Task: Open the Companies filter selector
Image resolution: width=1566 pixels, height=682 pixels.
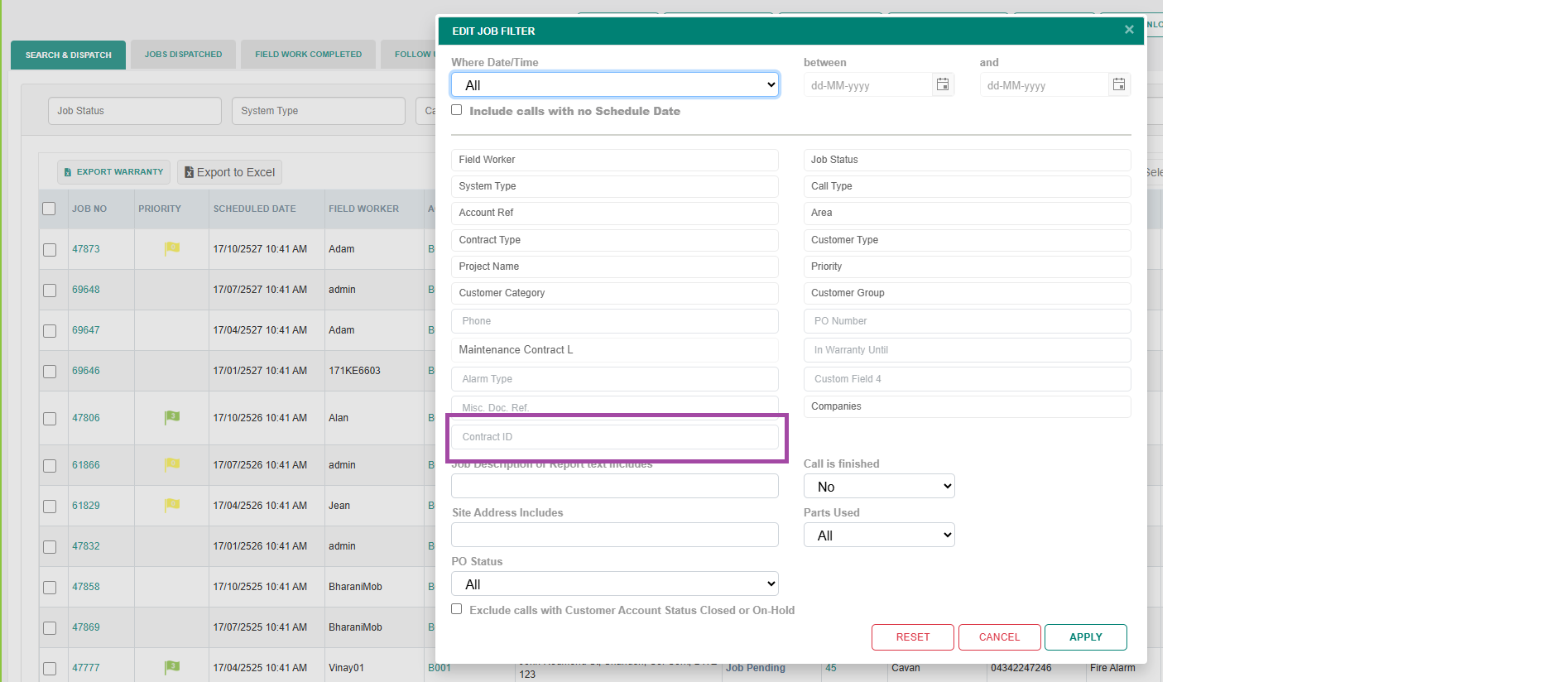Action: (x=967, y=406)
